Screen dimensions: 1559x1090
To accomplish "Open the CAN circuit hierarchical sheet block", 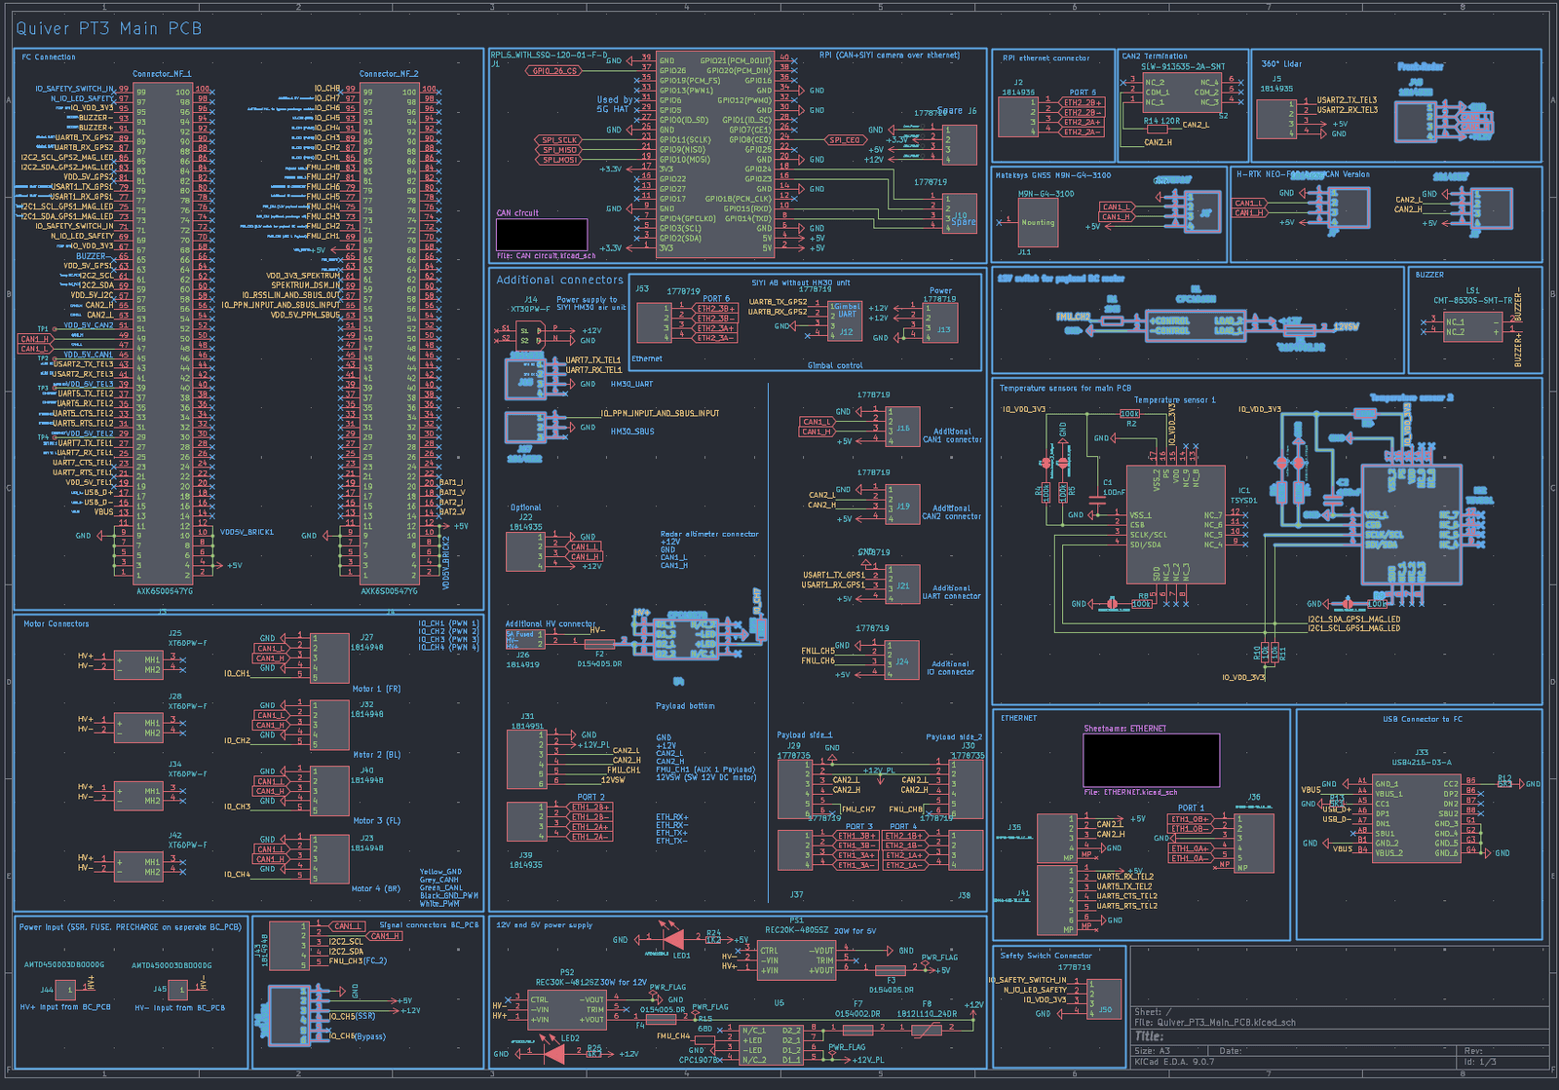I will (542, 235).
